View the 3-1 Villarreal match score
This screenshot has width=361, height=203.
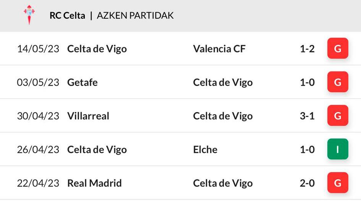[x=307, y=116]
